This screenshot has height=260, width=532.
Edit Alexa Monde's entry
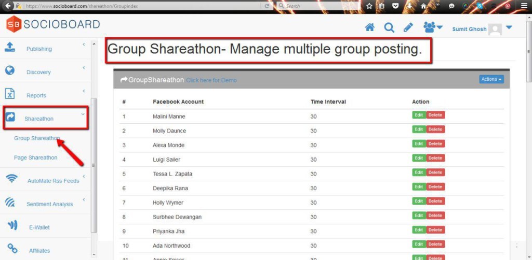[x=419, y=143]
